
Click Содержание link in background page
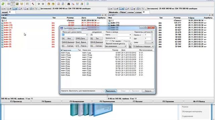pyautogui.click(x=187, y=116)
